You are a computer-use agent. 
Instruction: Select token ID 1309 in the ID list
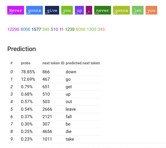91,29
